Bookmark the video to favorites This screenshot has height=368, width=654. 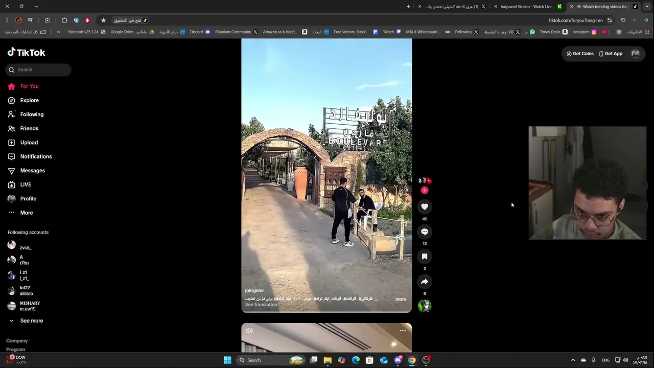pyautogui.click(x=425, y=257)
